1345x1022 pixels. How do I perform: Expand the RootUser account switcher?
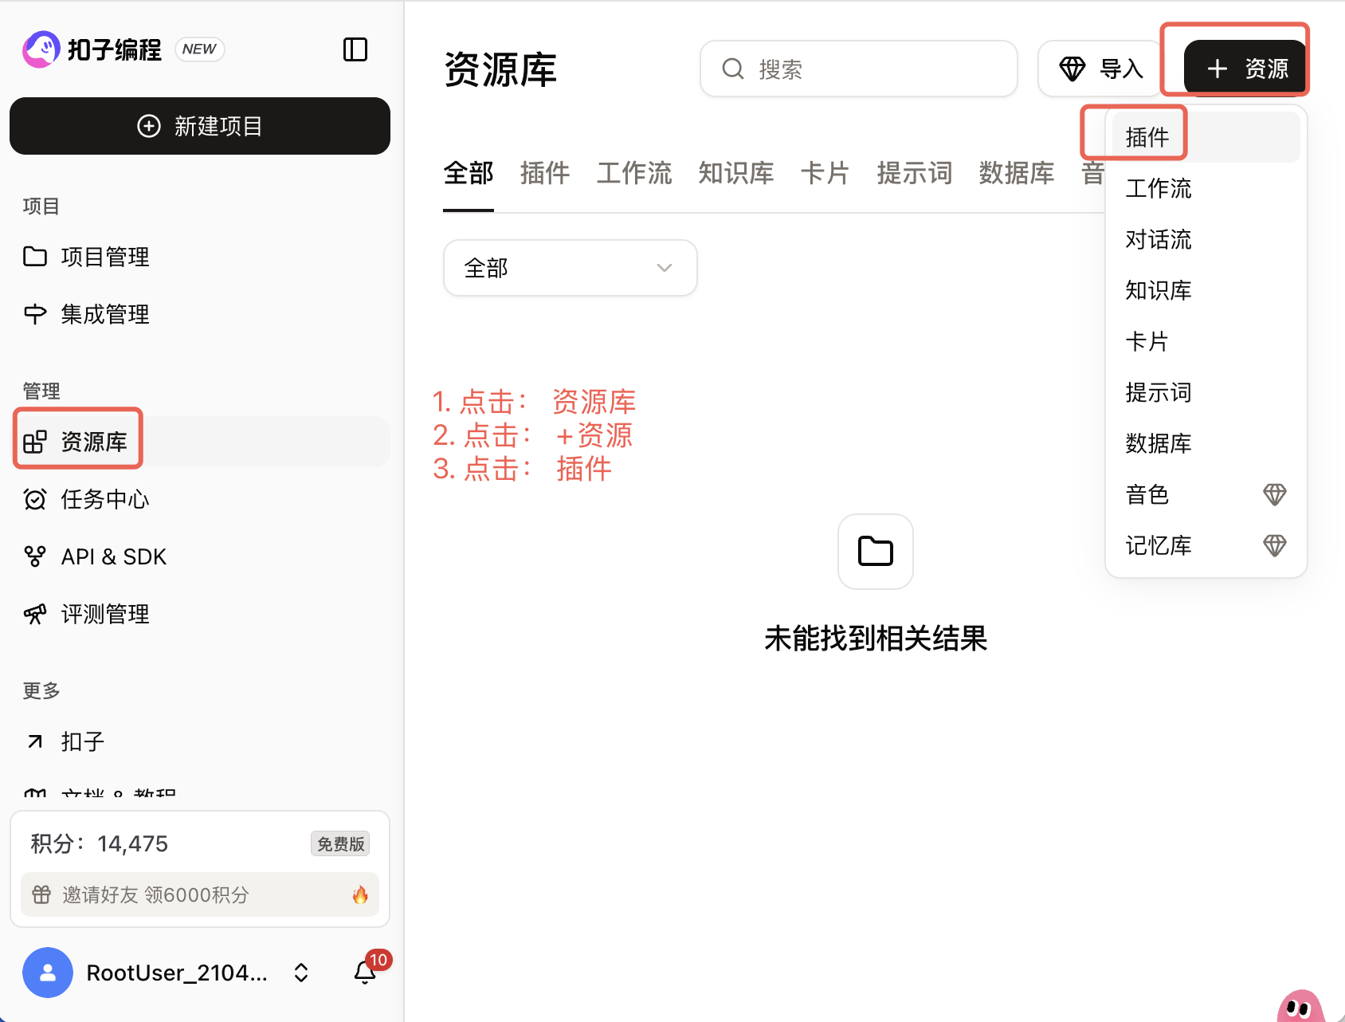coord(301,973)
